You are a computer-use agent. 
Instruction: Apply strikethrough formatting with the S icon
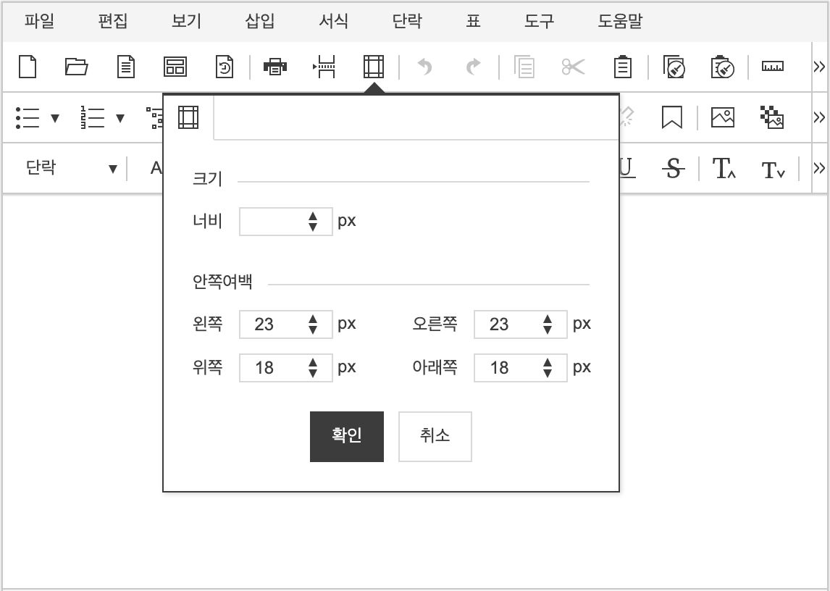coord(674,169)
